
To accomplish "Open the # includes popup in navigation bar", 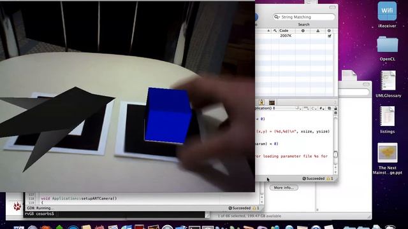I will pos(321,108).
